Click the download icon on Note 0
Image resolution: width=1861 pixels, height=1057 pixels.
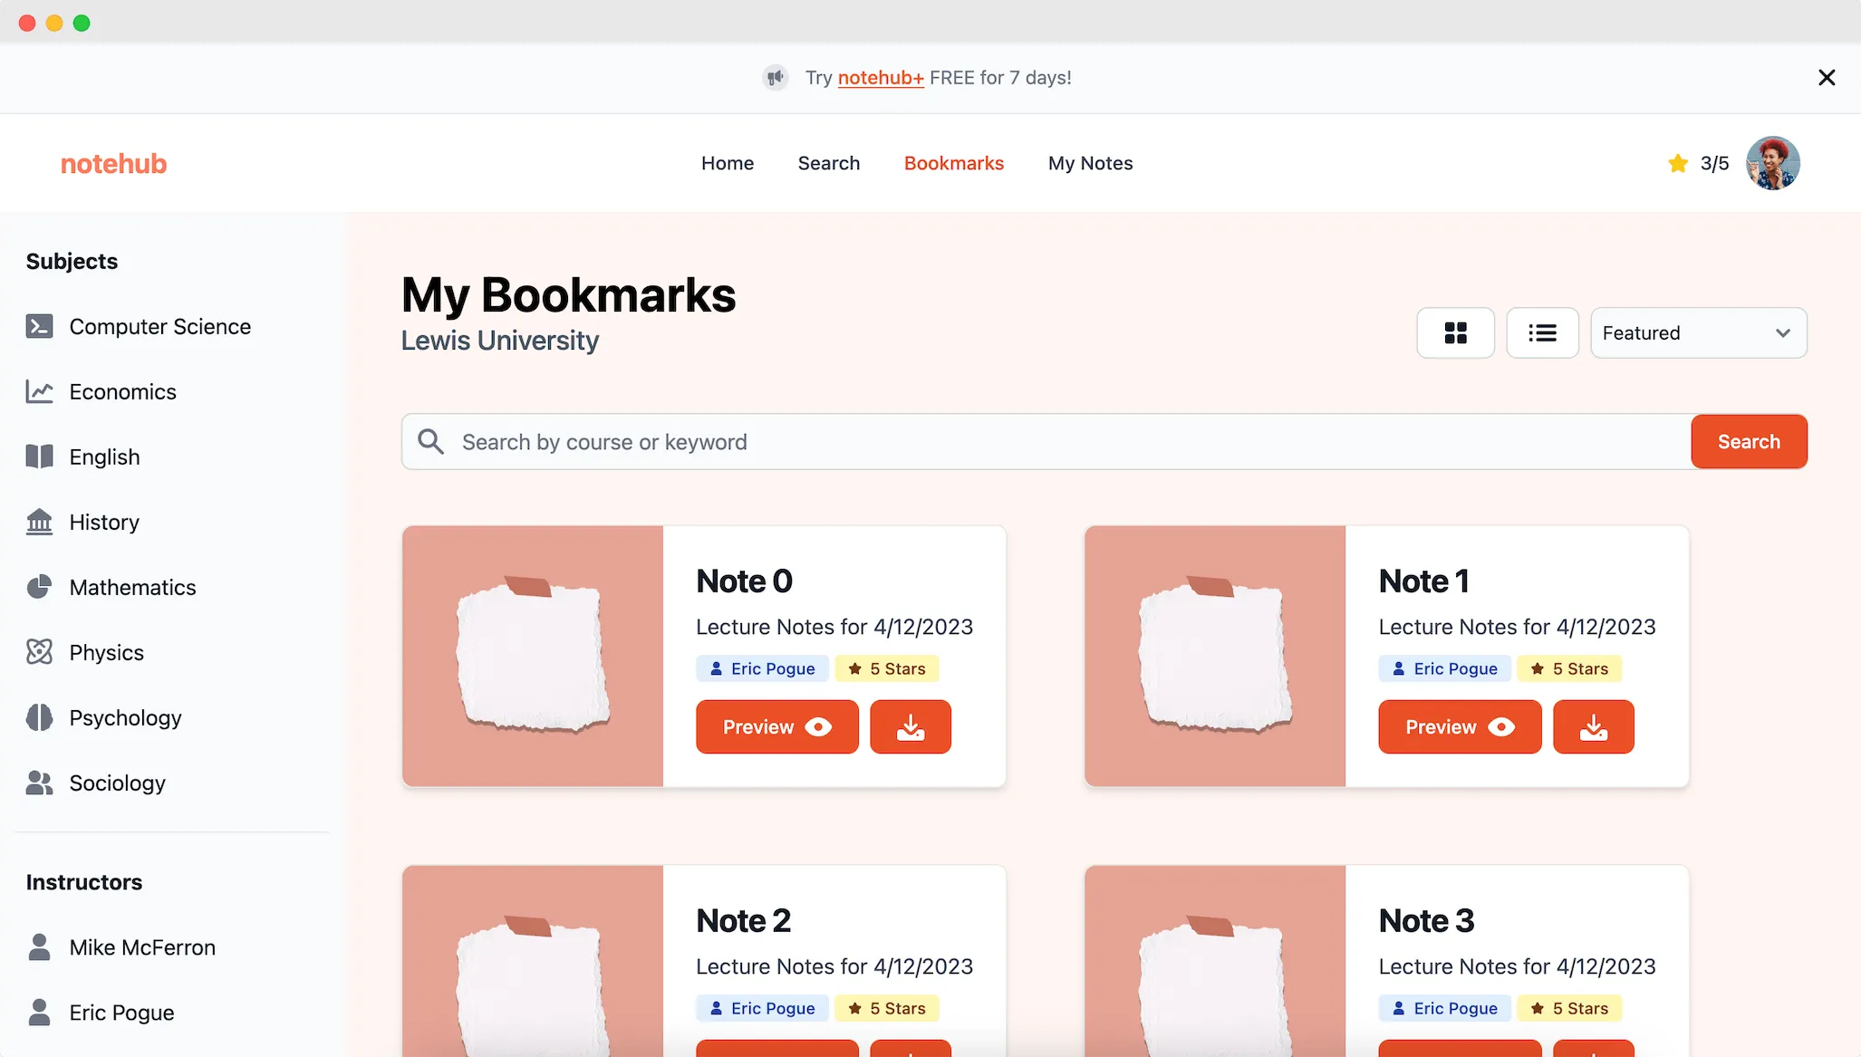click(910, 726)
